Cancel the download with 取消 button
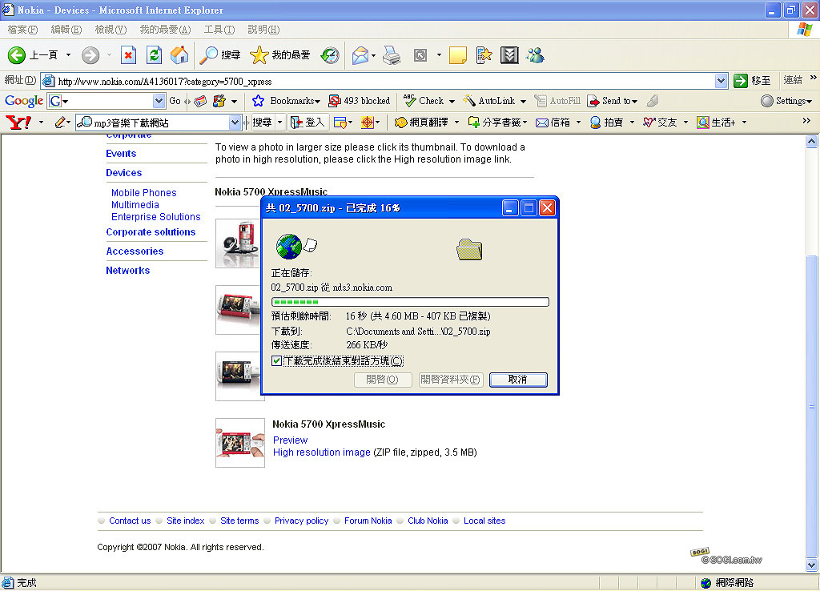The height and width of the screenshot is (591, 820). click(518, 380)
